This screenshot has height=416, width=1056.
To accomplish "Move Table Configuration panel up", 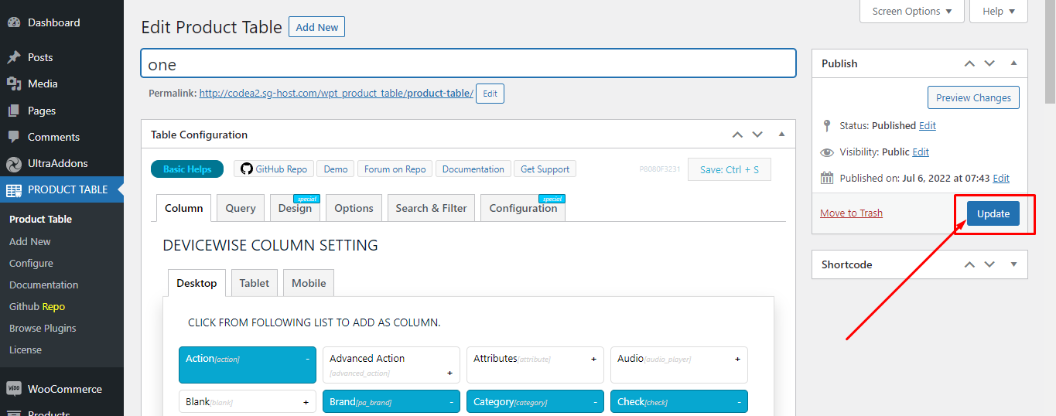I will pyautogui.click(x=737, y=135).
